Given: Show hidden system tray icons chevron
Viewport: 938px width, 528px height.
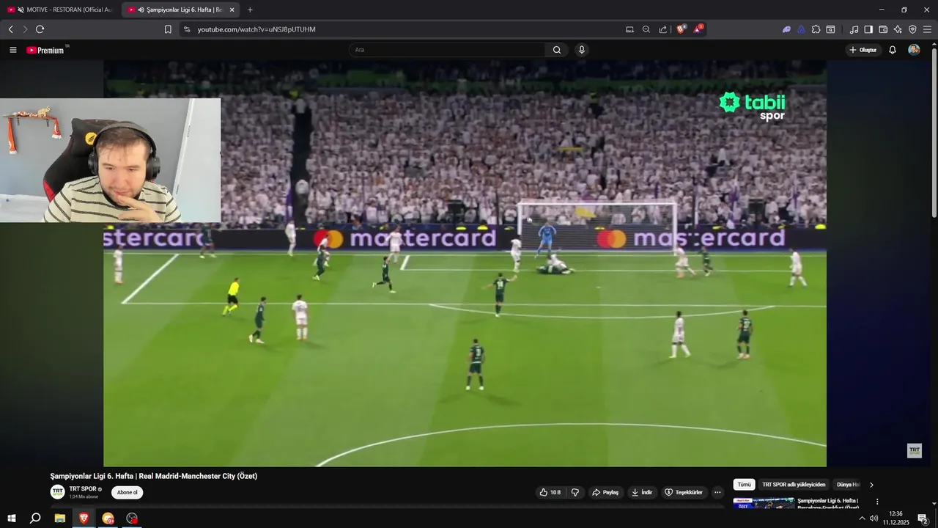Looking at the screenshot, I should click(x=862, y=518).
